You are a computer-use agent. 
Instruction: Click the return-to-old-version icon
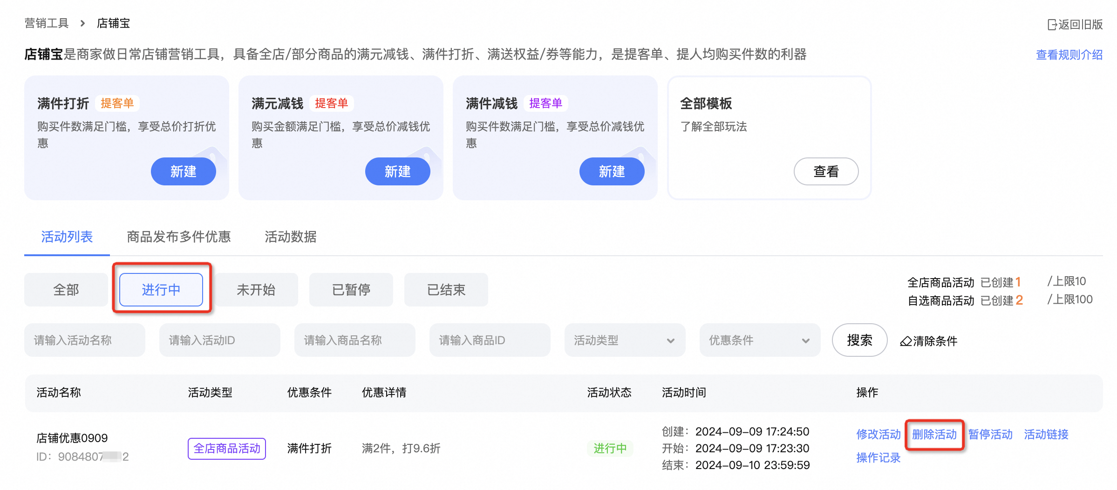1052,25
